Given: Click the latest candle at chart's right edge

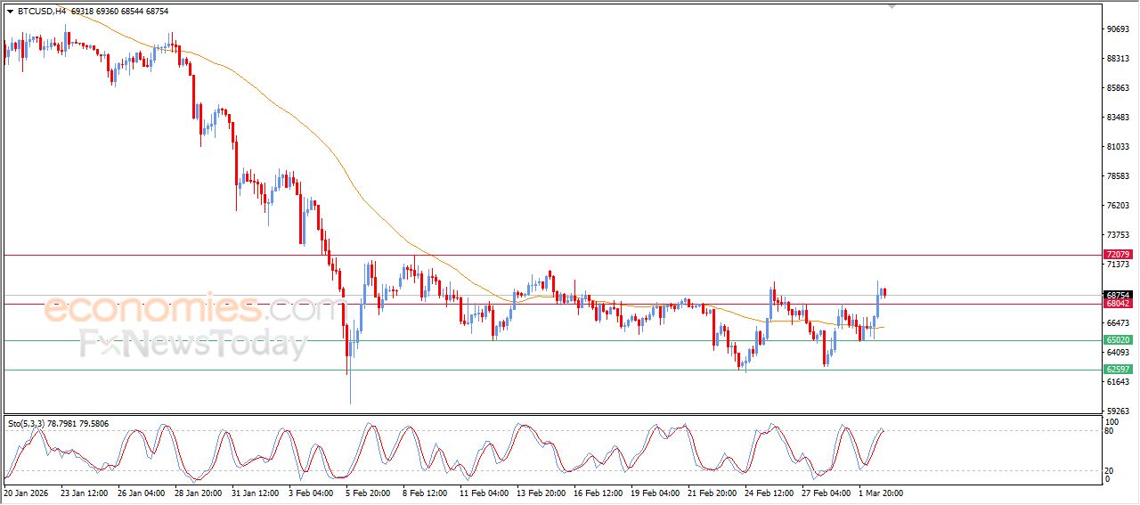Looking at the screenshot, I should tap(884, 293).
